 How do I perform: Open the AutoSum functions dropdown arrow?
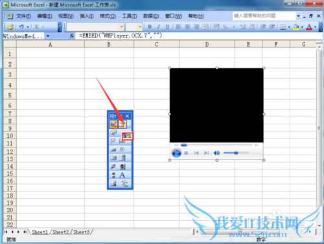43,27
